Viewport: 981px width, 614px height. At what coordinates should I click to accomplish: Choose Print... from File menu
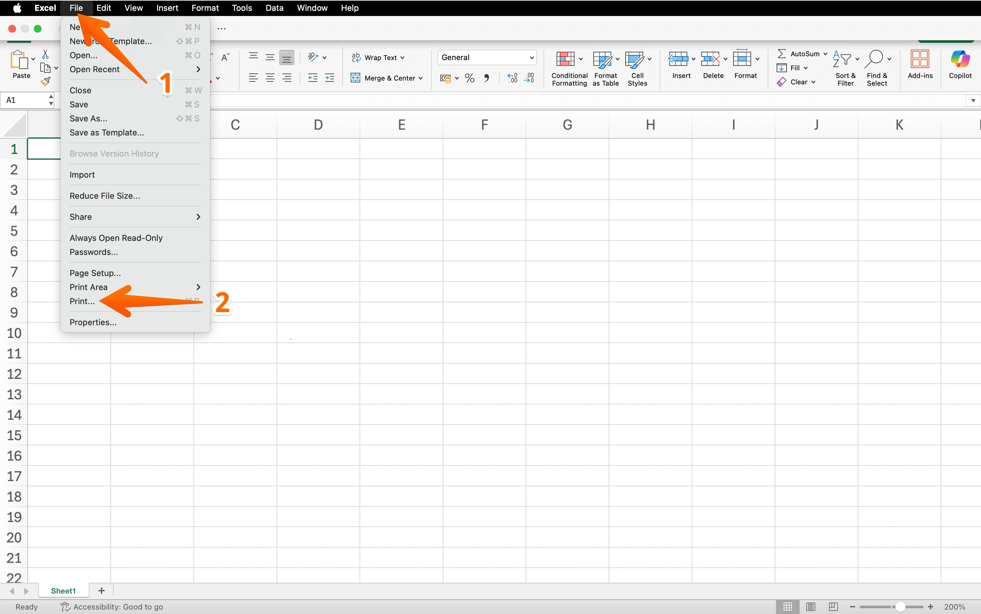[x=135, y=301]
